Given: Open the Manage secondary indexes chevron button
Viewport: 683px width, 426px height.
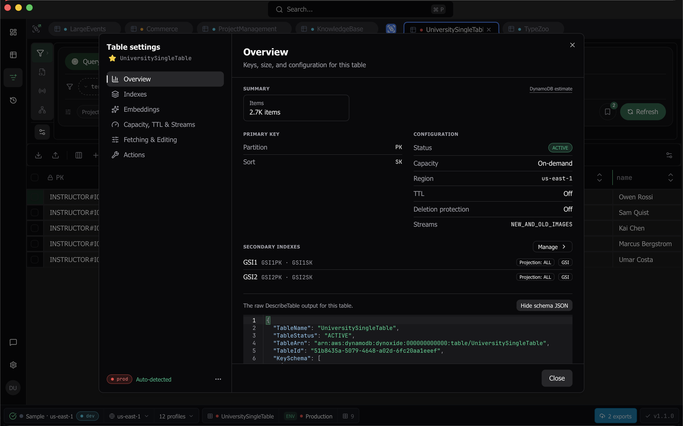Looking at the screenshot, I should (553, 247).
